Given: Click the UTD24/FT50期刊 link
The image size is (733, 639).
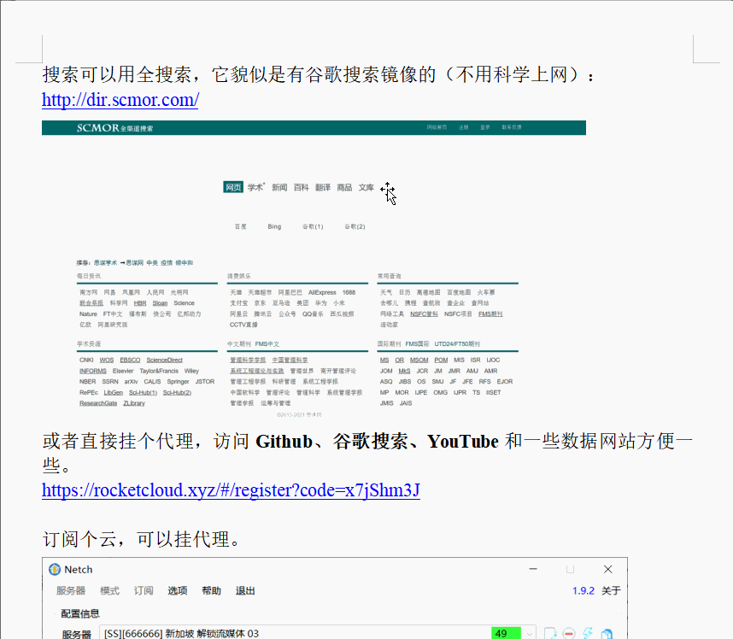Looking at the screenshot, I should click(x=457, y=344).
